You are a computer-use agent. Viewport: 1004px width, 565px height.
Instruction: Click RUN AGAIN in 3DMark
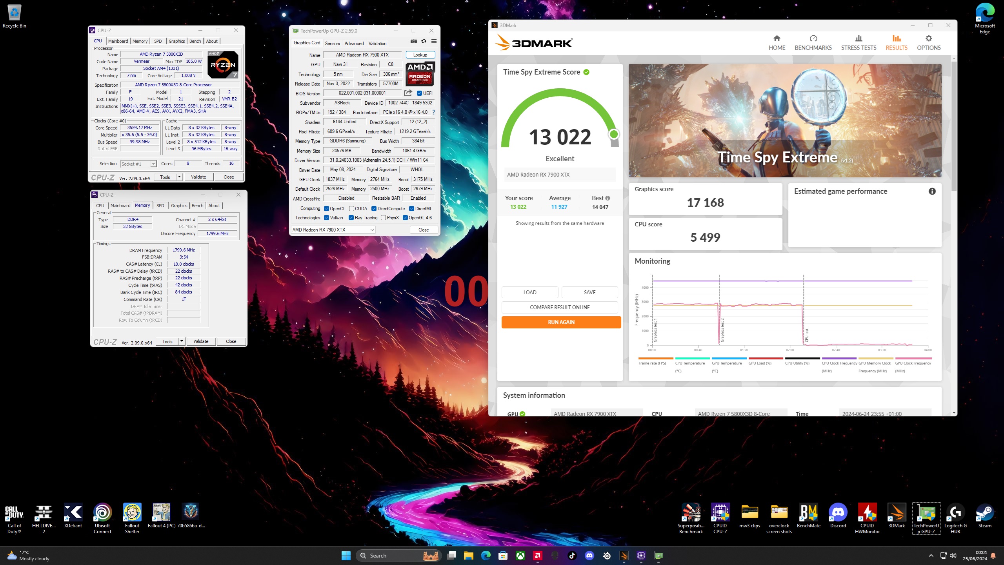(x=561, y=322)
